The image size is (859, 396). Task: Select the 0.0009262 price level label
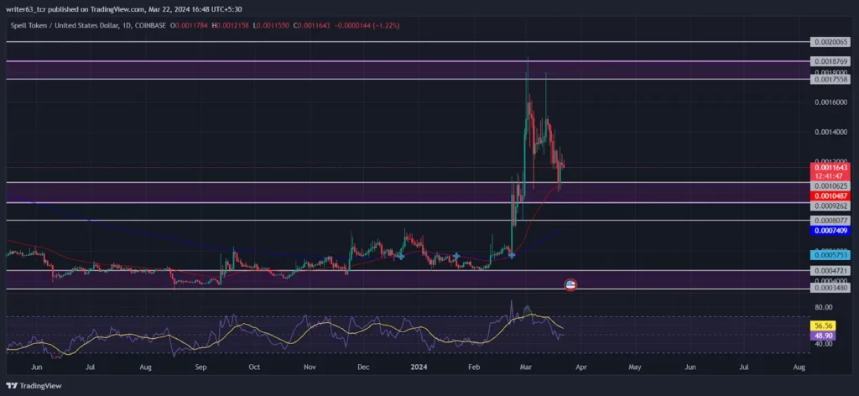[x=830, y=206]
